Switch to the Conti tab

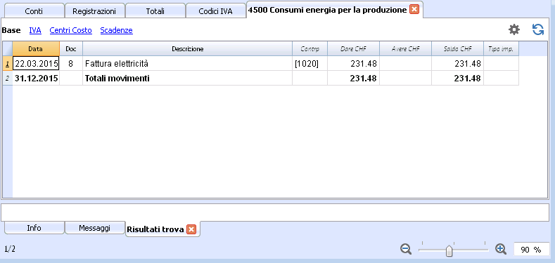click(x=34, y=11)
